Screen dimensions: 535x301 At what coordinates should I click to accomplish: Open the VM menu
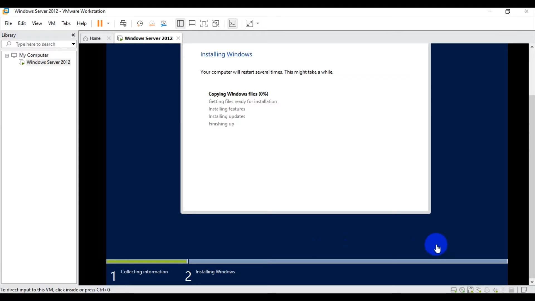(x=52, y=23)
